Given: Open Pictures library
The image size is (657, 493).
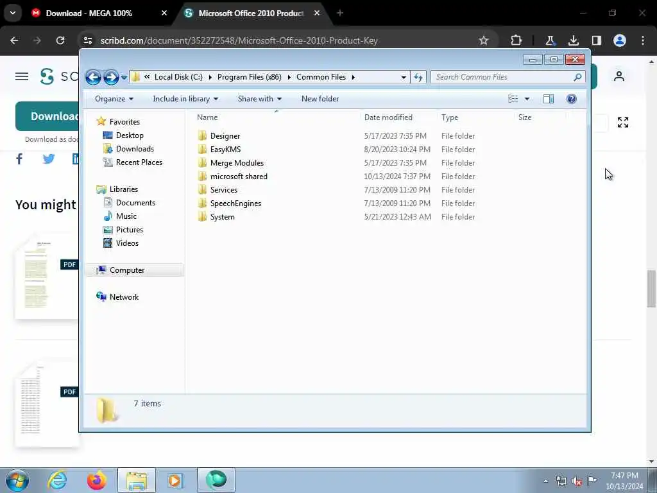Looking at the screenshot, I should (x=130, y=230).
